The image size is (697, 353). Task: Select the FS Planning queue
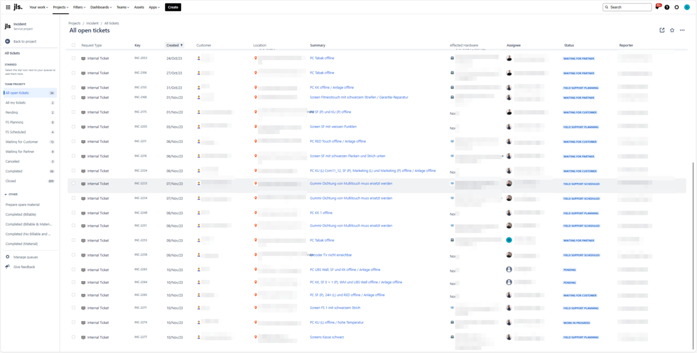pos(15,123)
